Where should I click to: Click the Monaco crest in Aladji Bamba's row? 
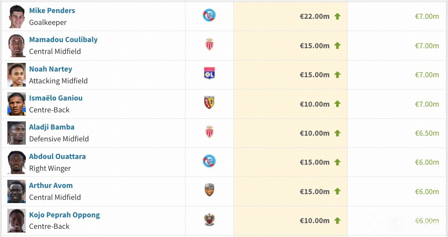[209, 132]
